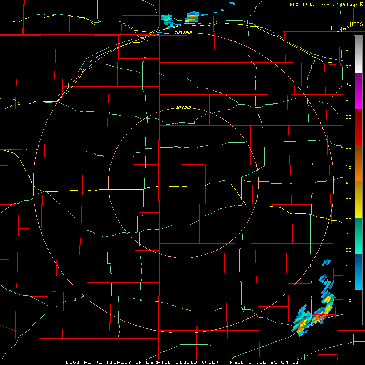The image size is (365, 365).
Task: Pick the orange-brown segment of color bar
Action: (358, 163)
